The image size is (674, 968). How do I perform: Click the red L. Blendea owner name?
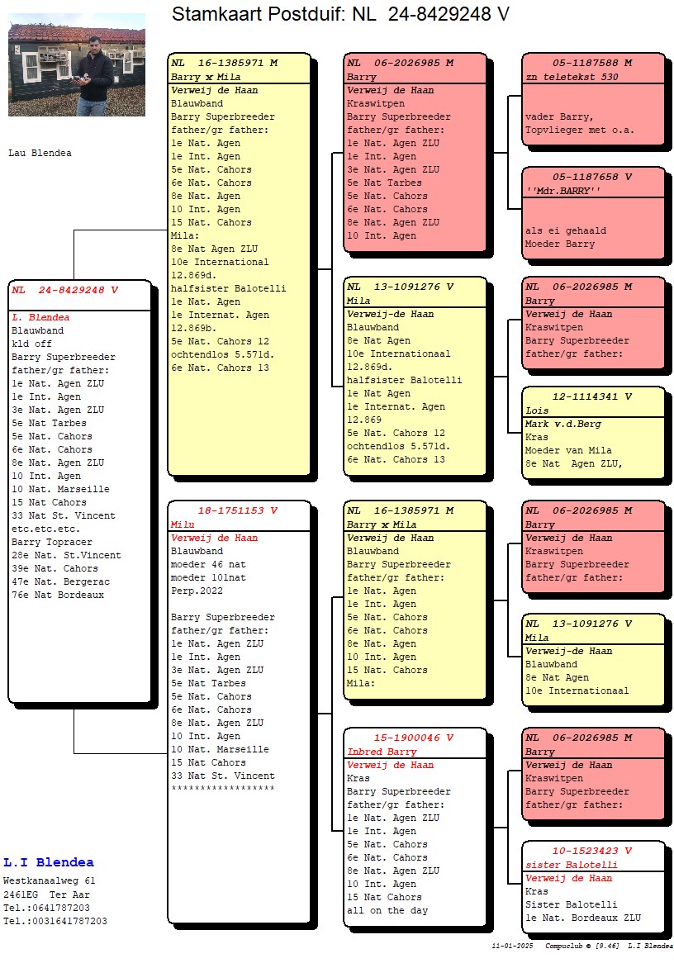pyautogui.click(x=40, y=317)
